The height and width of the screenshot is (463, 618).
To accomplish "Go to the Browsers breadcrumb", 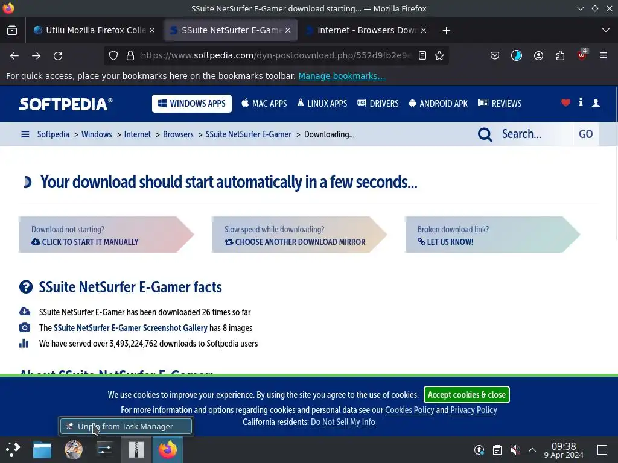I will (x=178, y=134).
